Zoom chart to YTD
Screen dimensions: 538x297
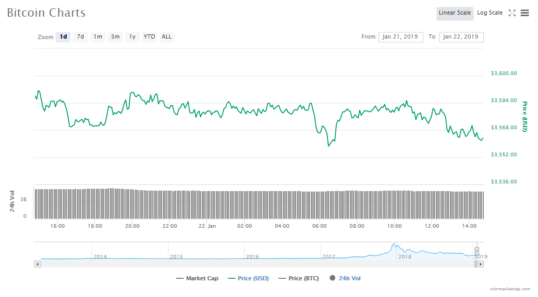[149, 37]
